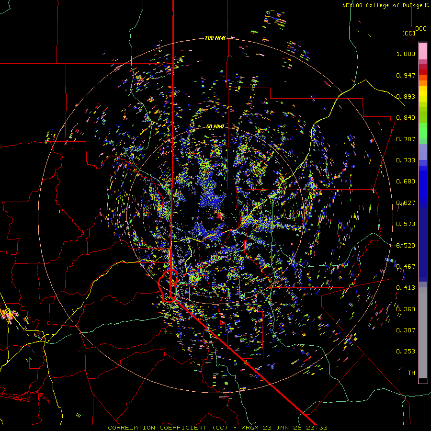Screen dimensions: 431x431
Task: Click the 100 NMI range ring label
Action: (x=215, y=38)
